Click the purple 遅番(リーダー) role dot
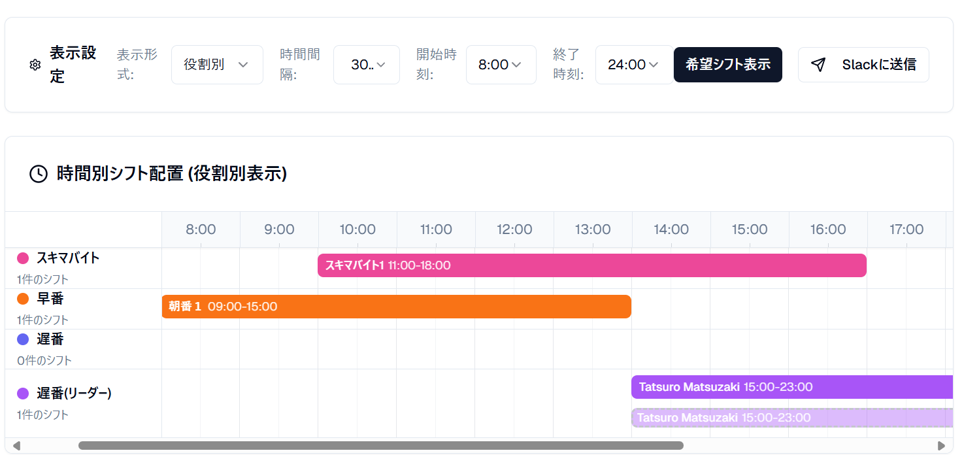Image resolution: width=964 pixels, height=455 pixels. (x=23, y=394)
